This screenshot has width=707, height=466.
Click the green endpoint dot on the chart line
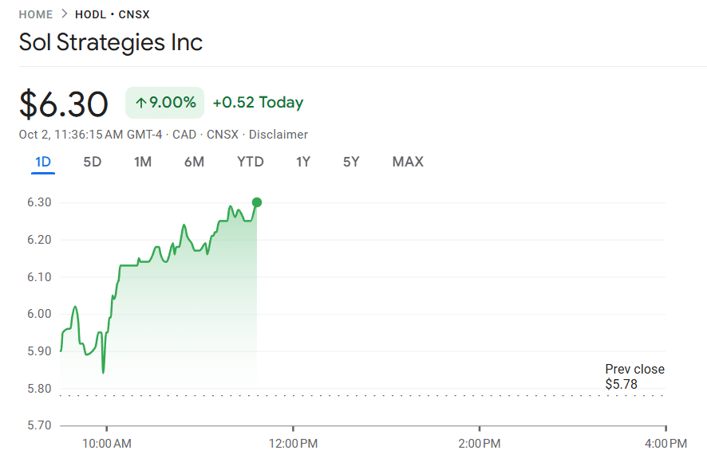tap(256, 202)
